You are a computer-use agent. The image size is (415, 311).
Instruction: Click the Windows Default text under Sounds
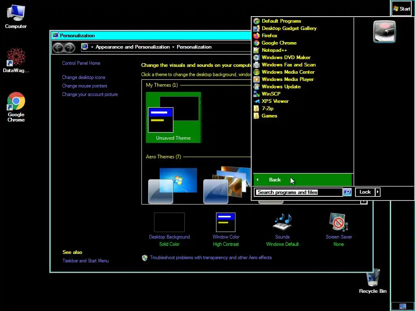[x=282, y=244]
